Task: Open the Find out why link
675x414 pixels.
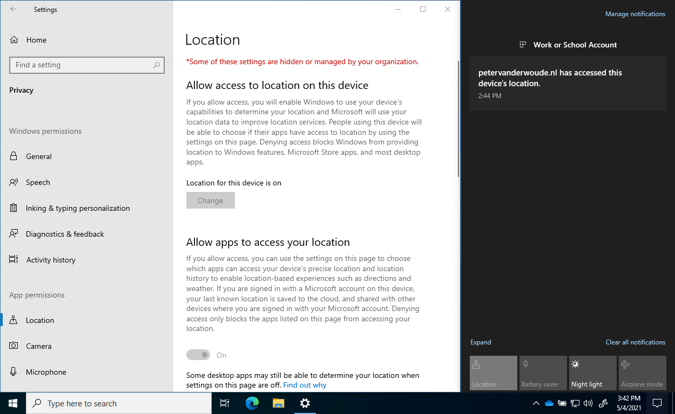Action: 305,385
